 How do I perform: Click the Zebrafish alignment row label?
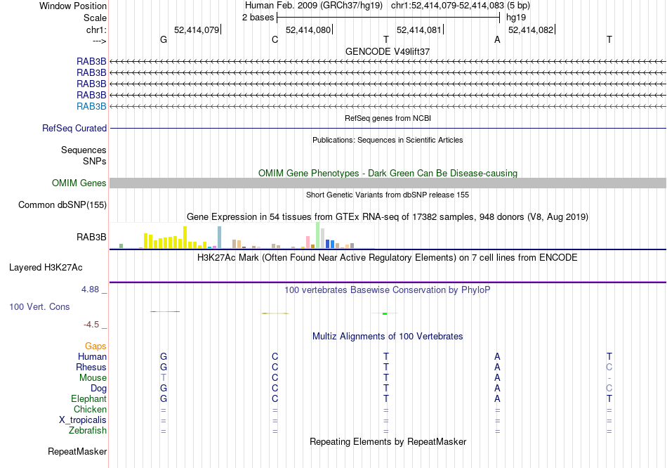(x=88, y=431)
